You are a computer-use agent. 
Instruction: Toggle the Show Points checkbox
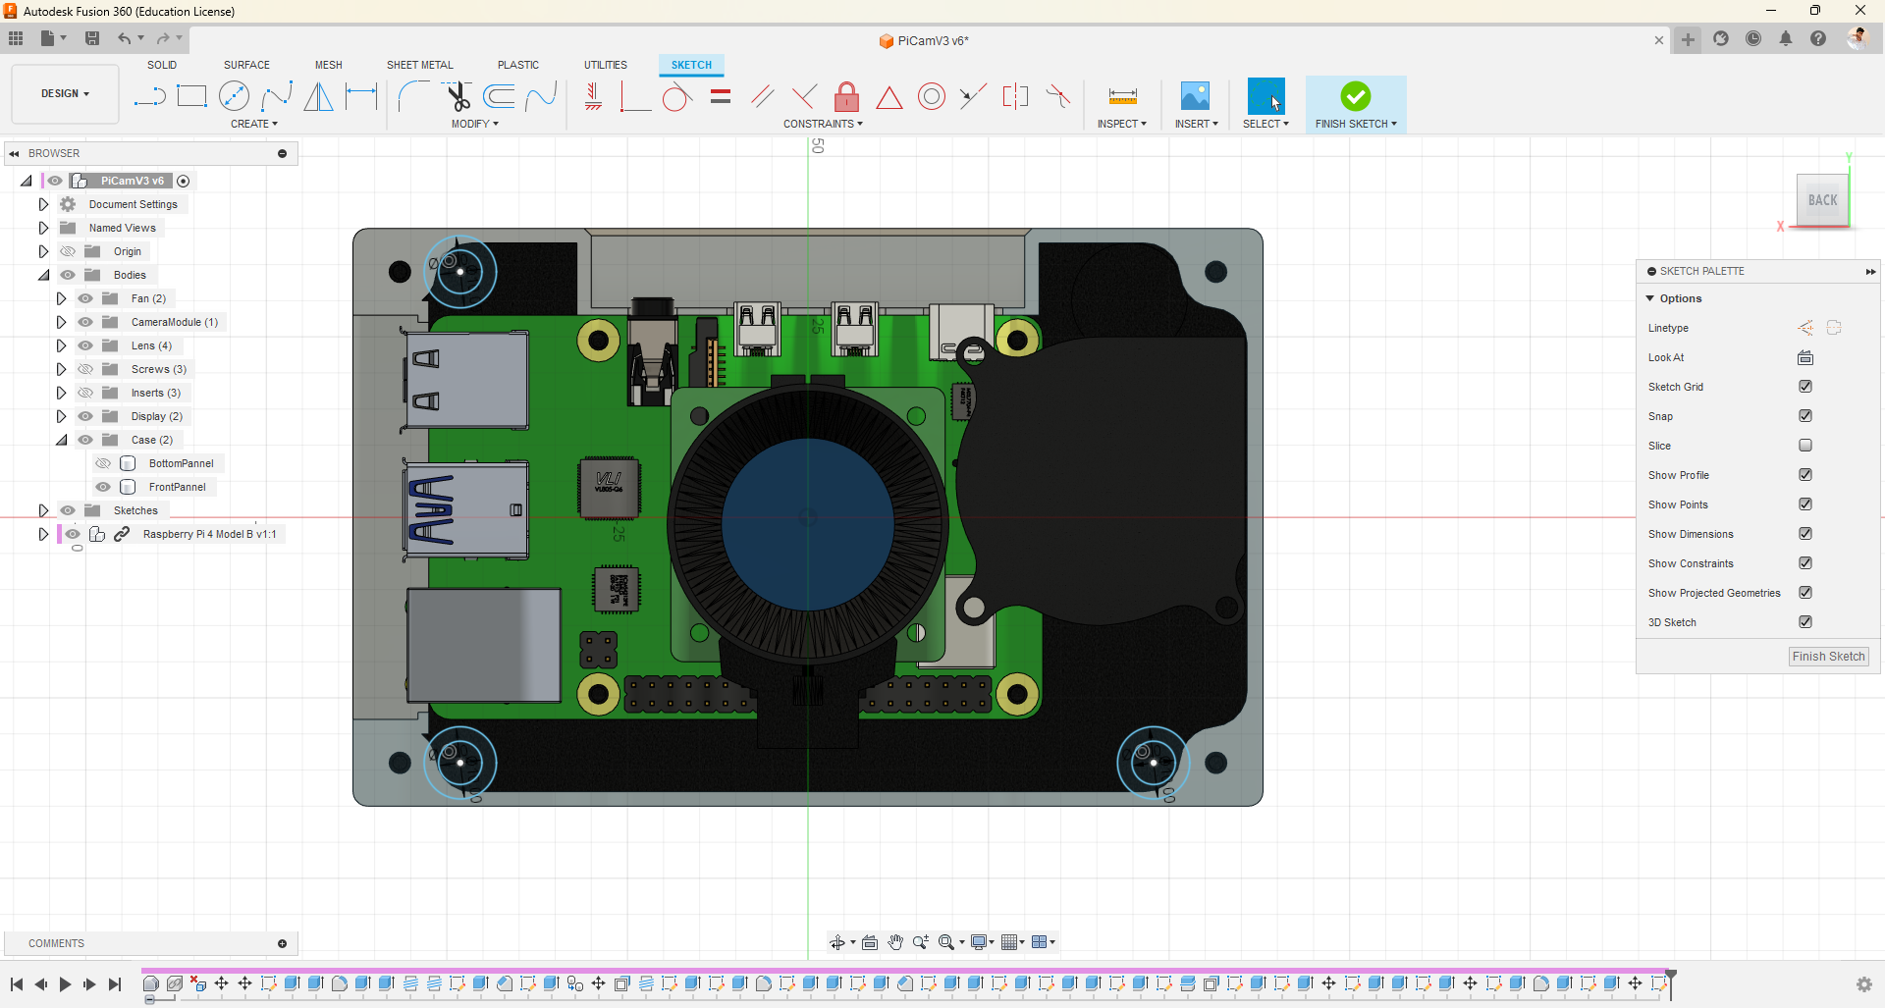[x=1805, y=504]
